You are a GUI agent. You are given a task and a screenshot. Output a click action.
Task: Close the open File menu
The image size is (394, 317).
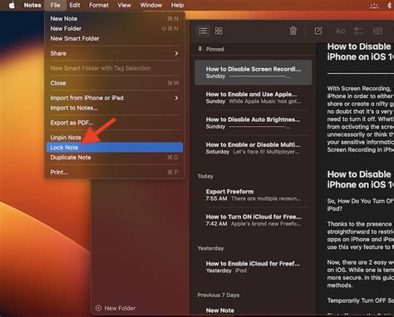pyautogui.click(x=55, y=5)
